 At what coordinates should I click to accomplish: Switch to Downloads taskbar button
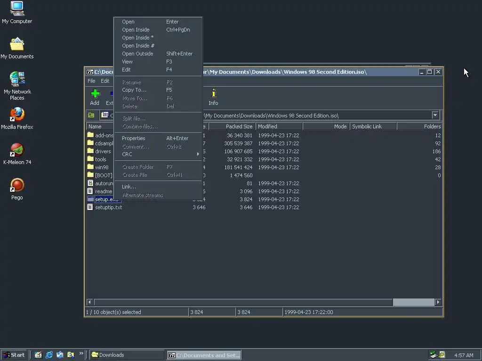pos(127,355)
